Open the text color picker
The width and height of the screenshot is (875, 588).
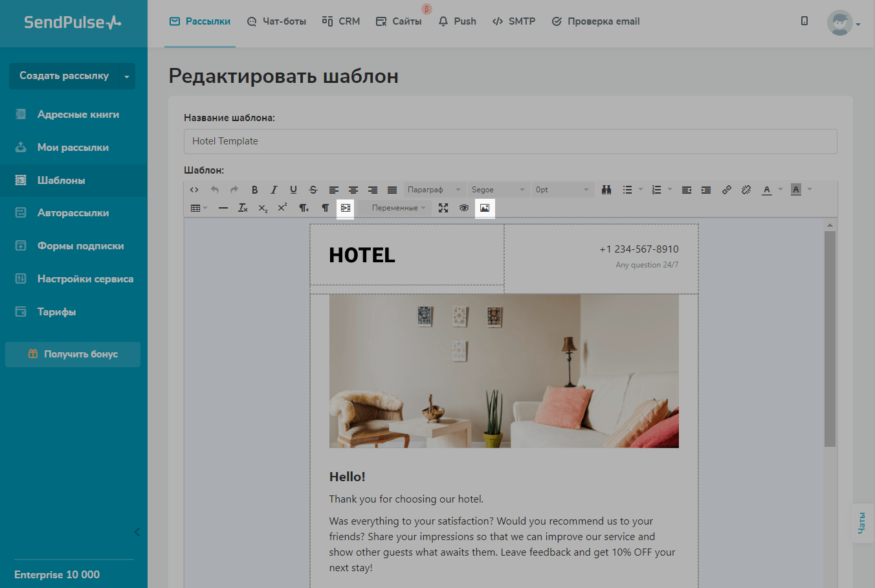tap(767, 190)
